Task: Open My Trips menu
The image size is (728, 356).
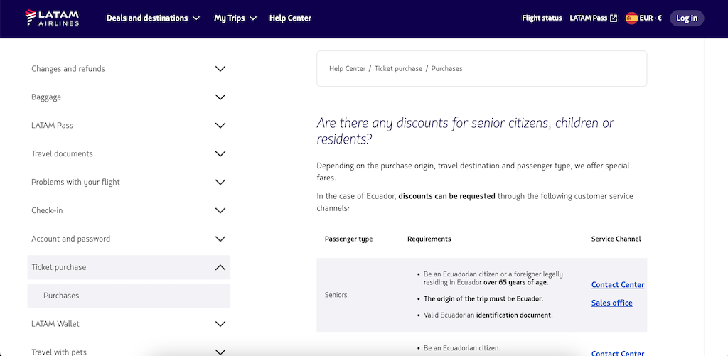Action: pyautogui.click(x=235, y=18)
